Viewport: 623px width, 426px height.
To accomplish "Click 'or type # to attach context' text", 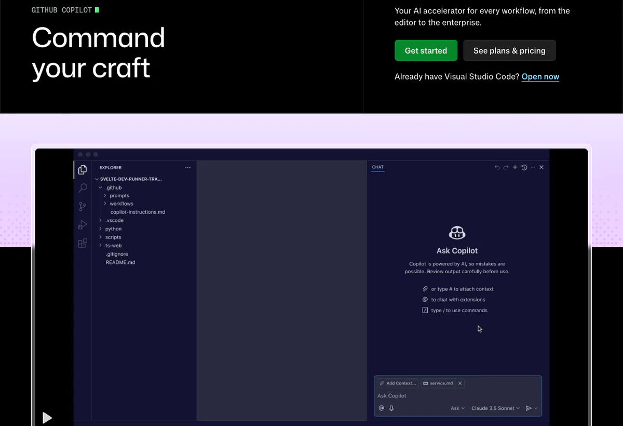I will [x=462, y=289].
